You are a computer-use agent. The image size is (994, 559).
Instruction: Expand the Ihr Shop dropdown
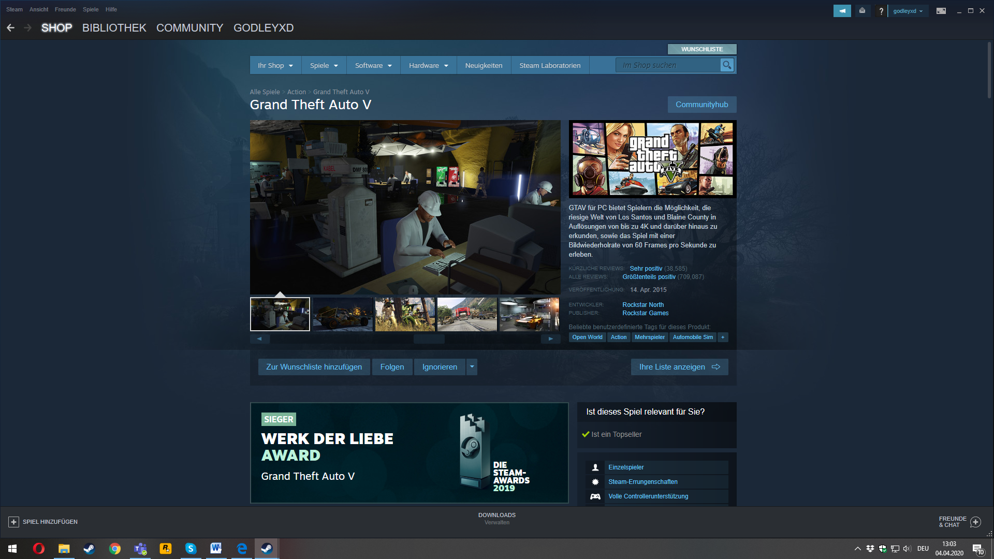click(x=275, y=66)
